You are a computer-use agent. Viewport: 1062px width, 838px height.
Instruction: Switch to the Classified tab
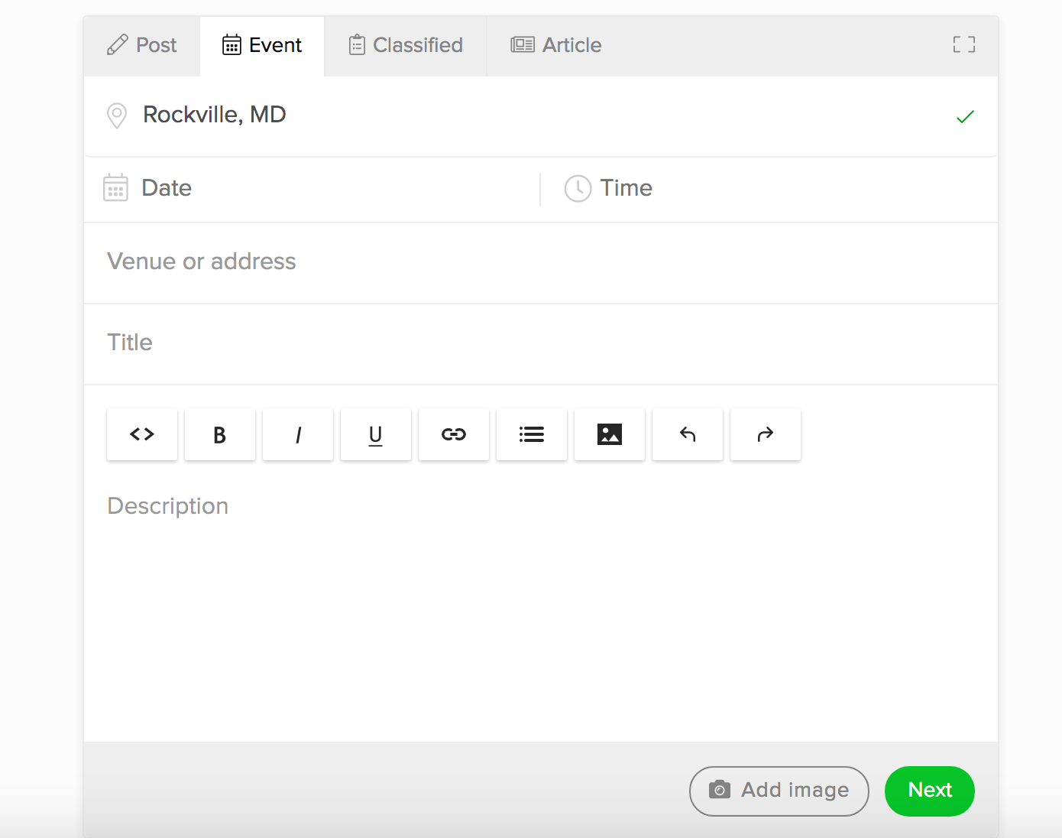[406, 46]
